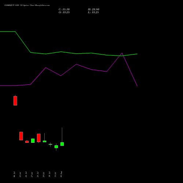Screen dimensions: 183x183
Task: Select the small doji candle with cross shape
Action: pyautogui.click(x=51, y=145)
